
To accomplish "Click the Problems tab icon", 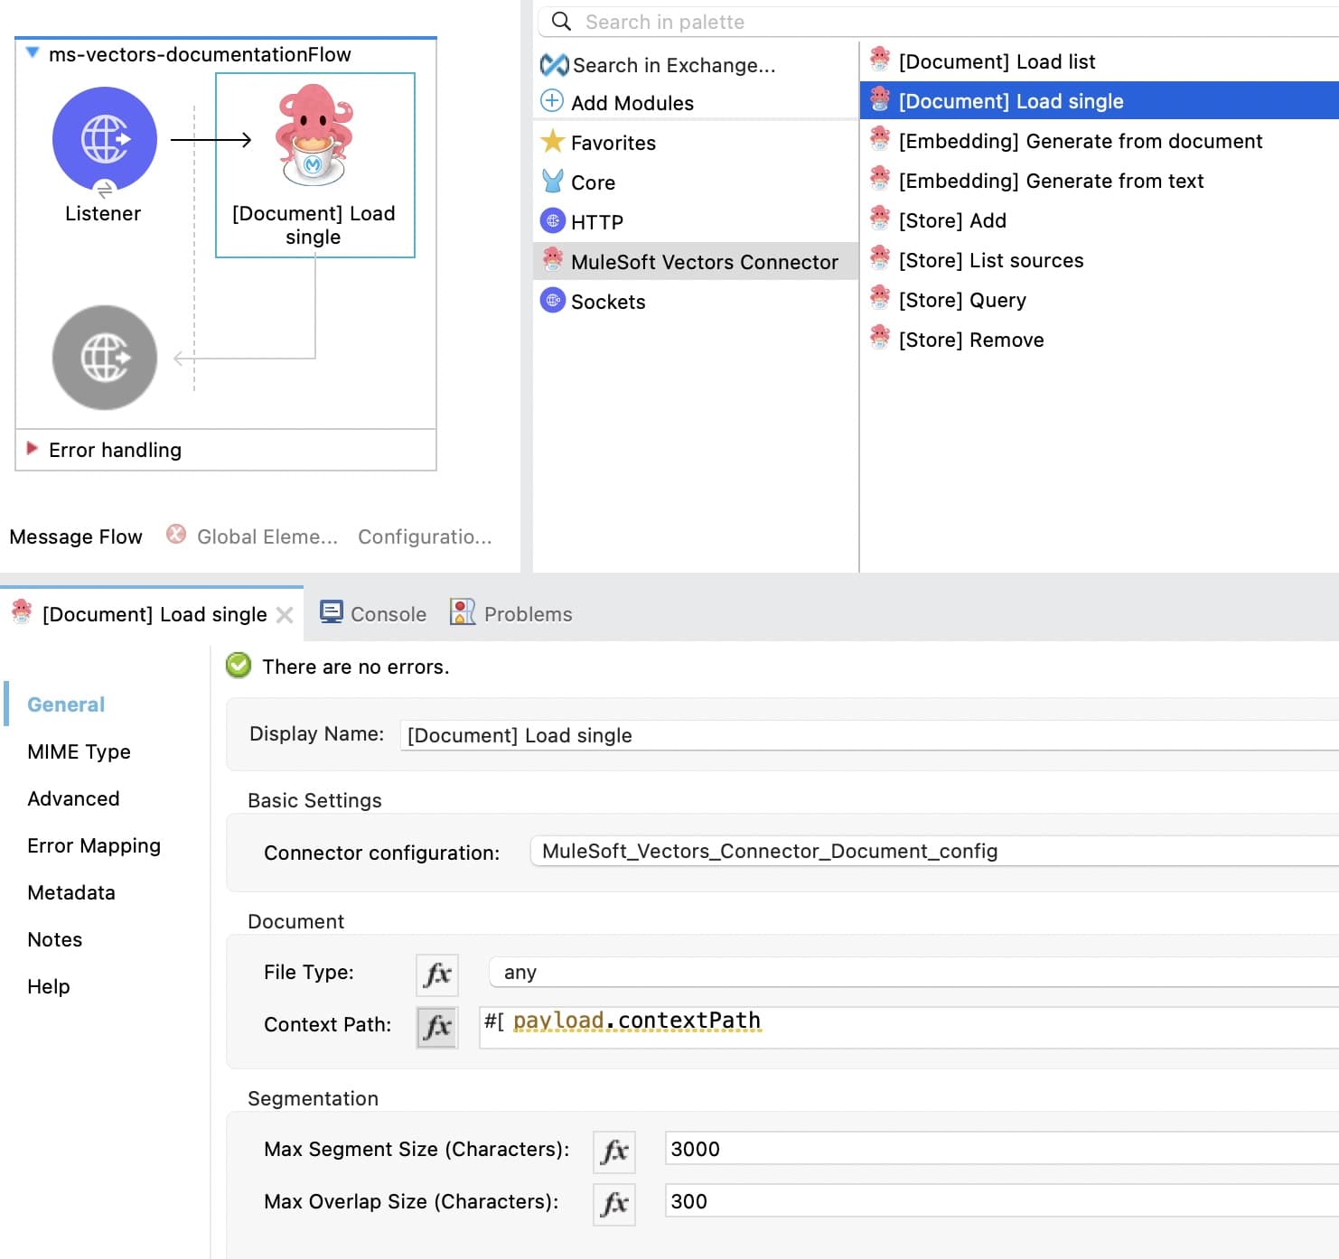I will [463, 612].
